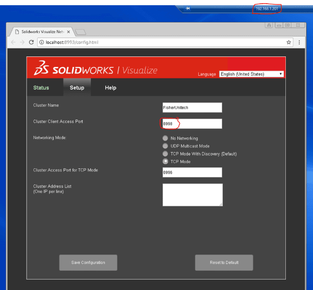Screen dimensions: 313x290
Task: Click the Cluster Address List label
Action: [52, 189]
